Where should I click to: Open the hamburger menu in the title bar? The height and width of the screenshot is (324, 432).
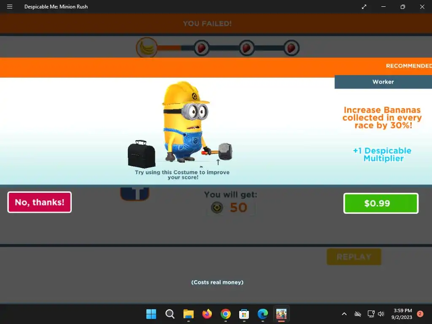pyautogui.click(x=10, y=7)
